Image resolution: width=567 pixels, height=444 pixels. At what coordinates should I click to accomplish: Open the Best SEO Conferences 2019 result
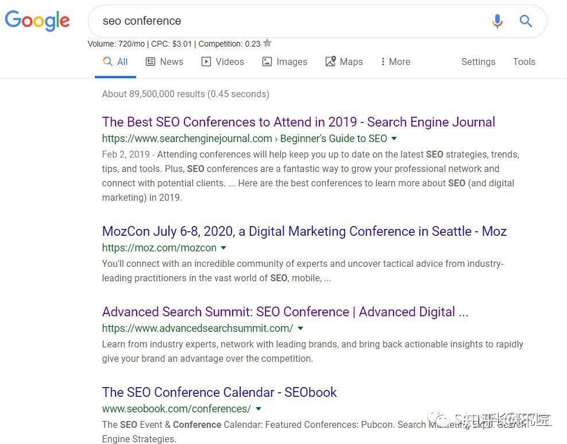[298, 122]
